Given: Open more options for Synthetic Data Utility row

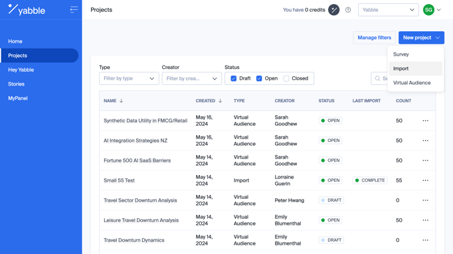Looking at the screenshot, I should (x=425, y=121).
